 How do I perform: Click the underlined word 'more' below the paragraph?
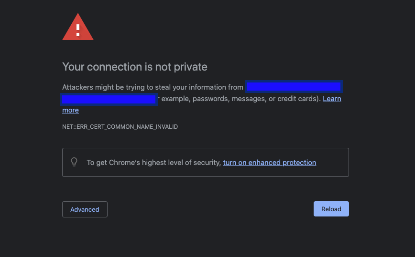tap(70, 110)
